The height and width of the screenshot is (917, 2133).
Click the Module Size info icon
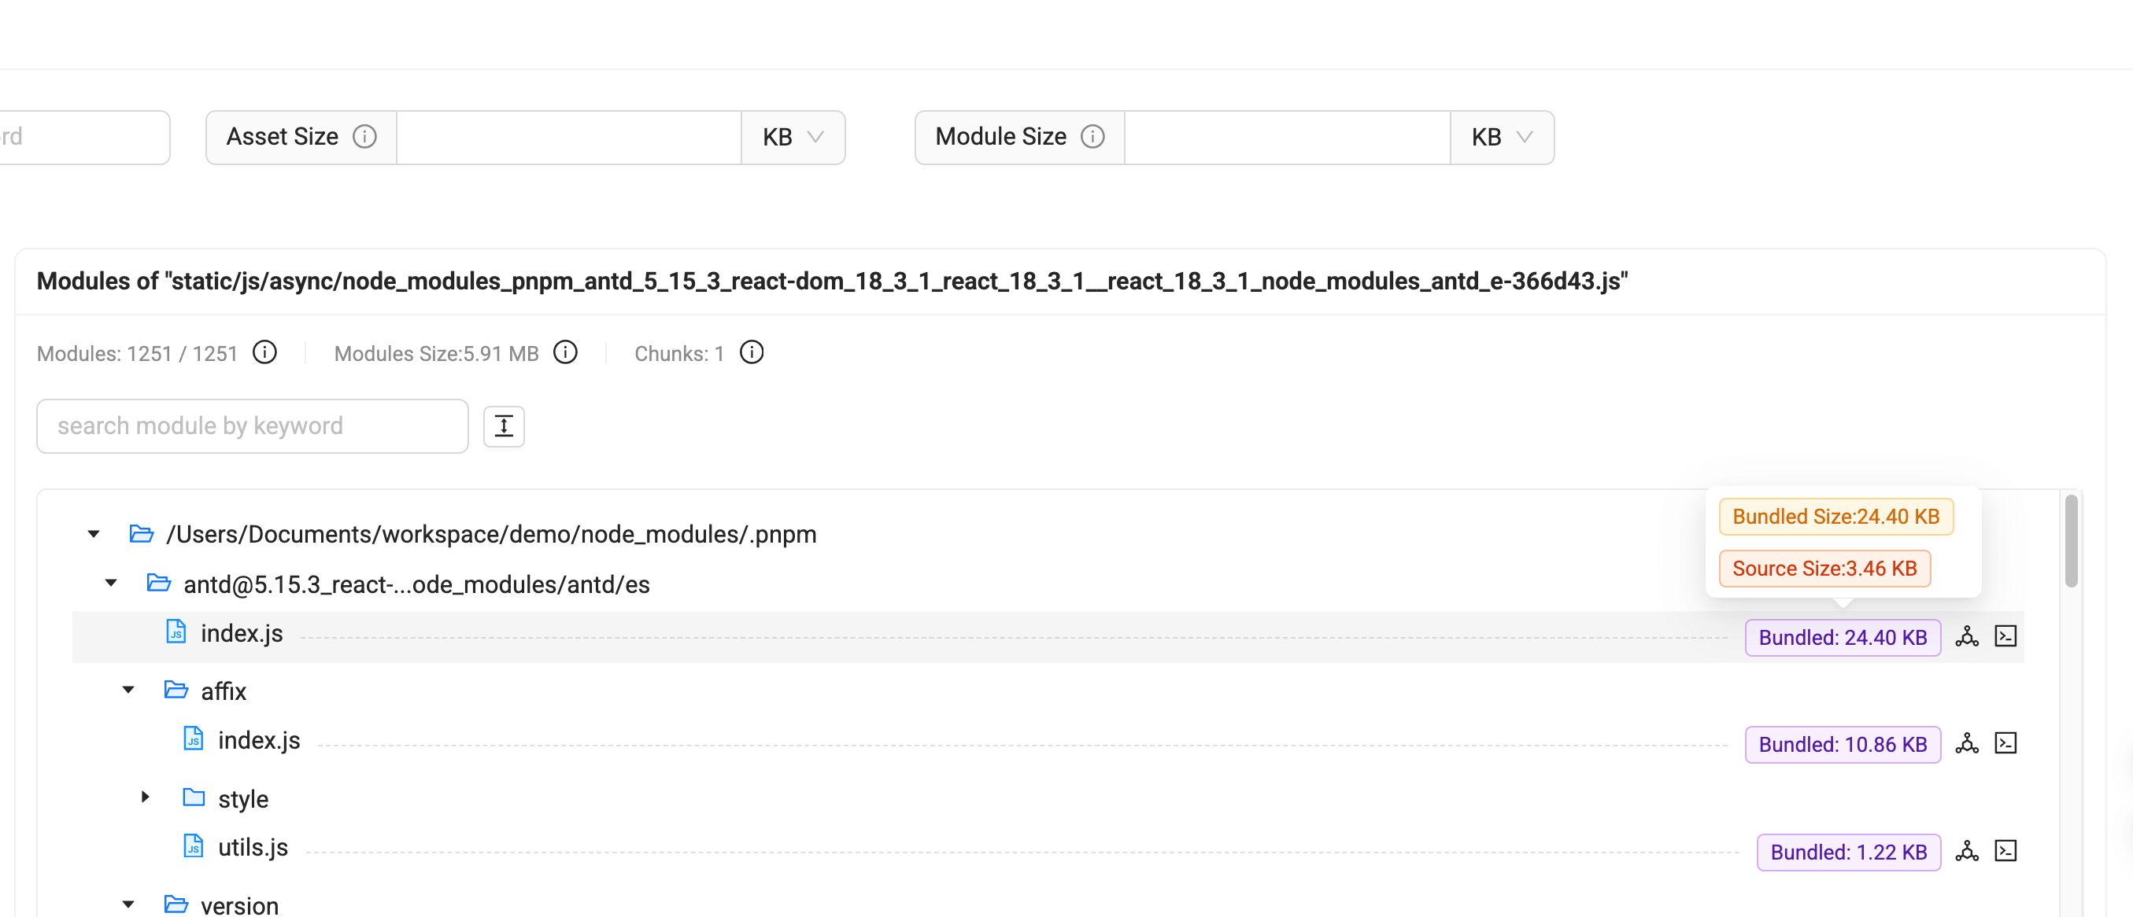coord(1092,137)
